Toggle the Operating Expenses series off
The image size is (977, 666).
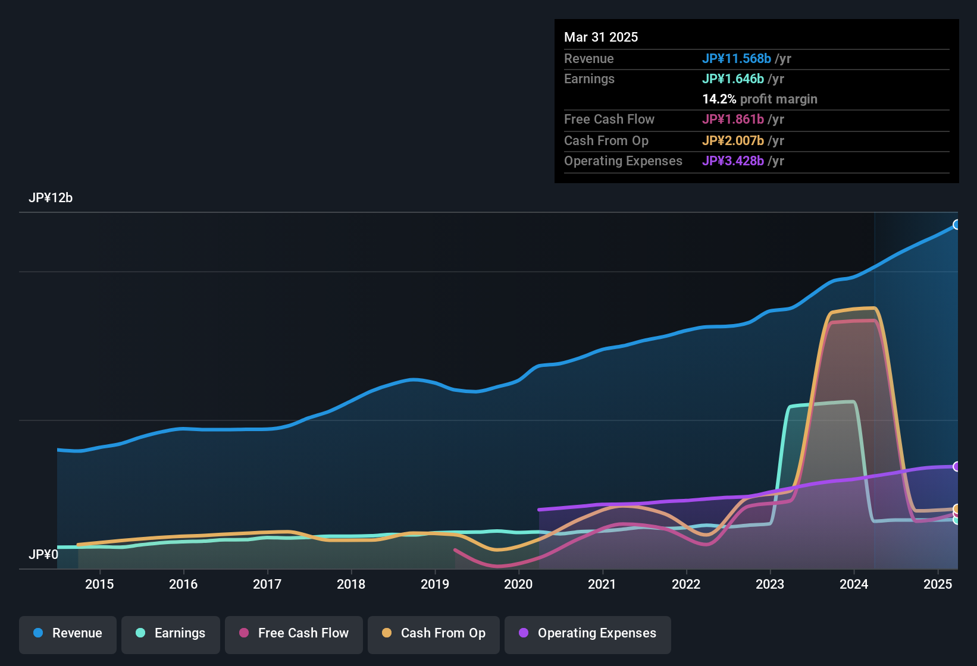(587, 633)
